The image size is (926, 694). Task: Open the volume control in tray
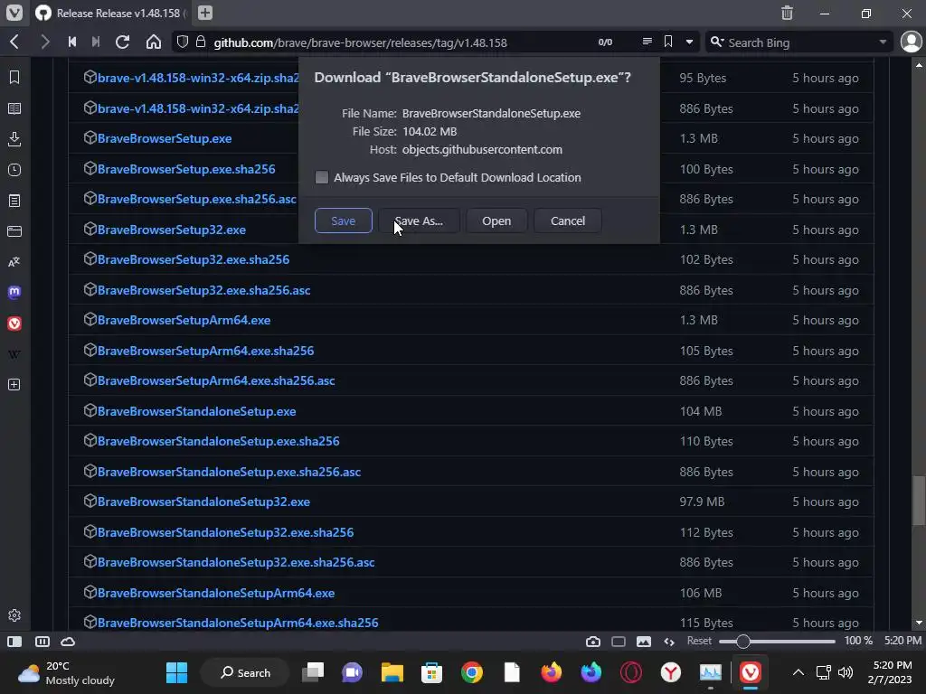click(x=846, y=672)
